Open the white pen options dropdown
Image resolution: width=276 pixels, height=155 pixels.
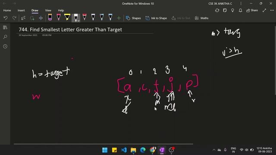(78, 21)
